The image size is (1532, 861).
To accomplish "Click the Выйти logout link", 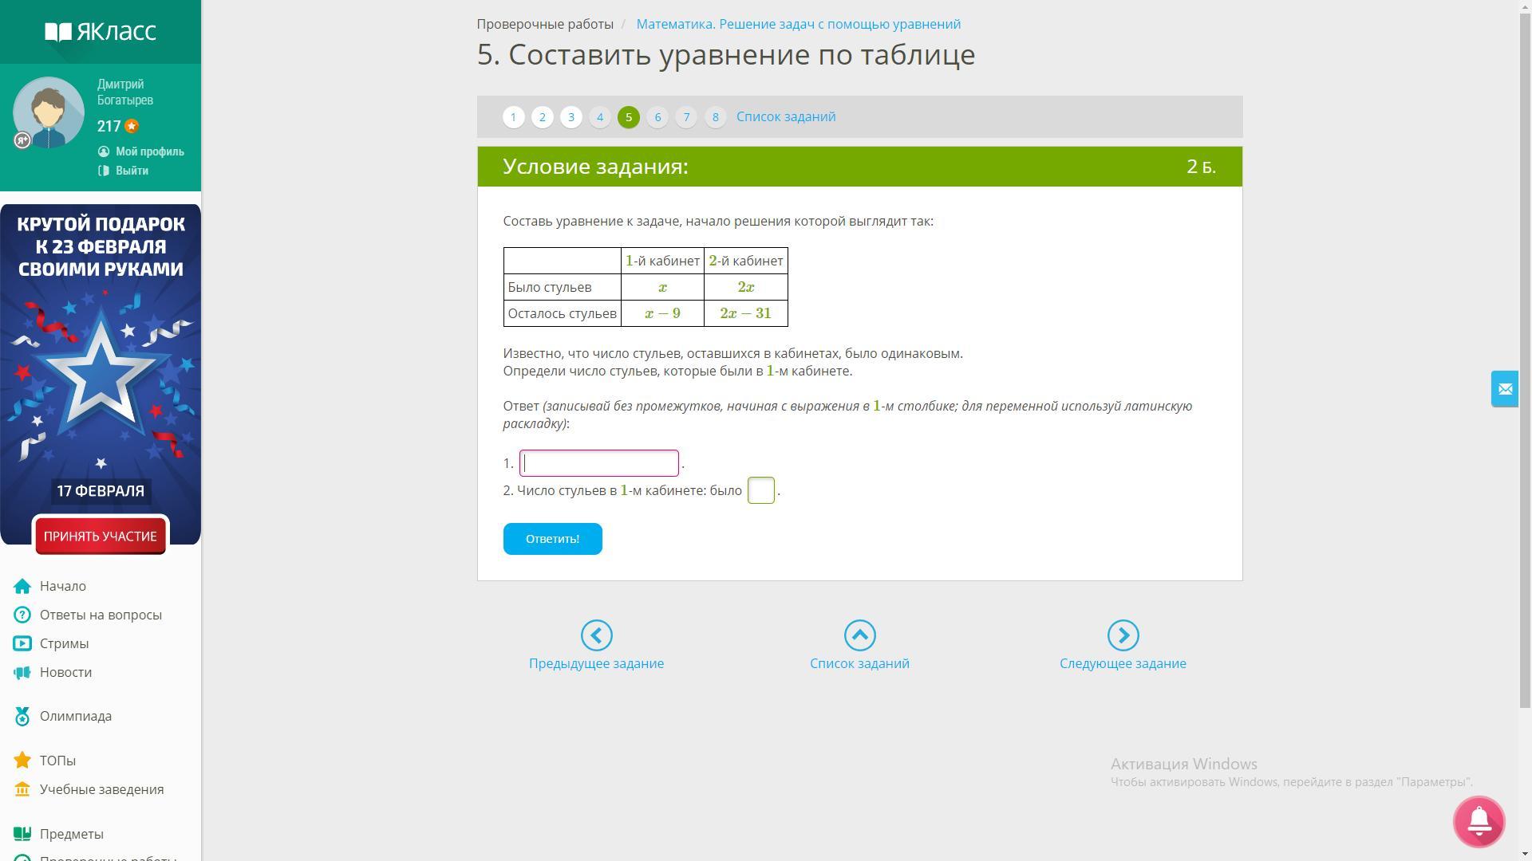I will point(132,171).
